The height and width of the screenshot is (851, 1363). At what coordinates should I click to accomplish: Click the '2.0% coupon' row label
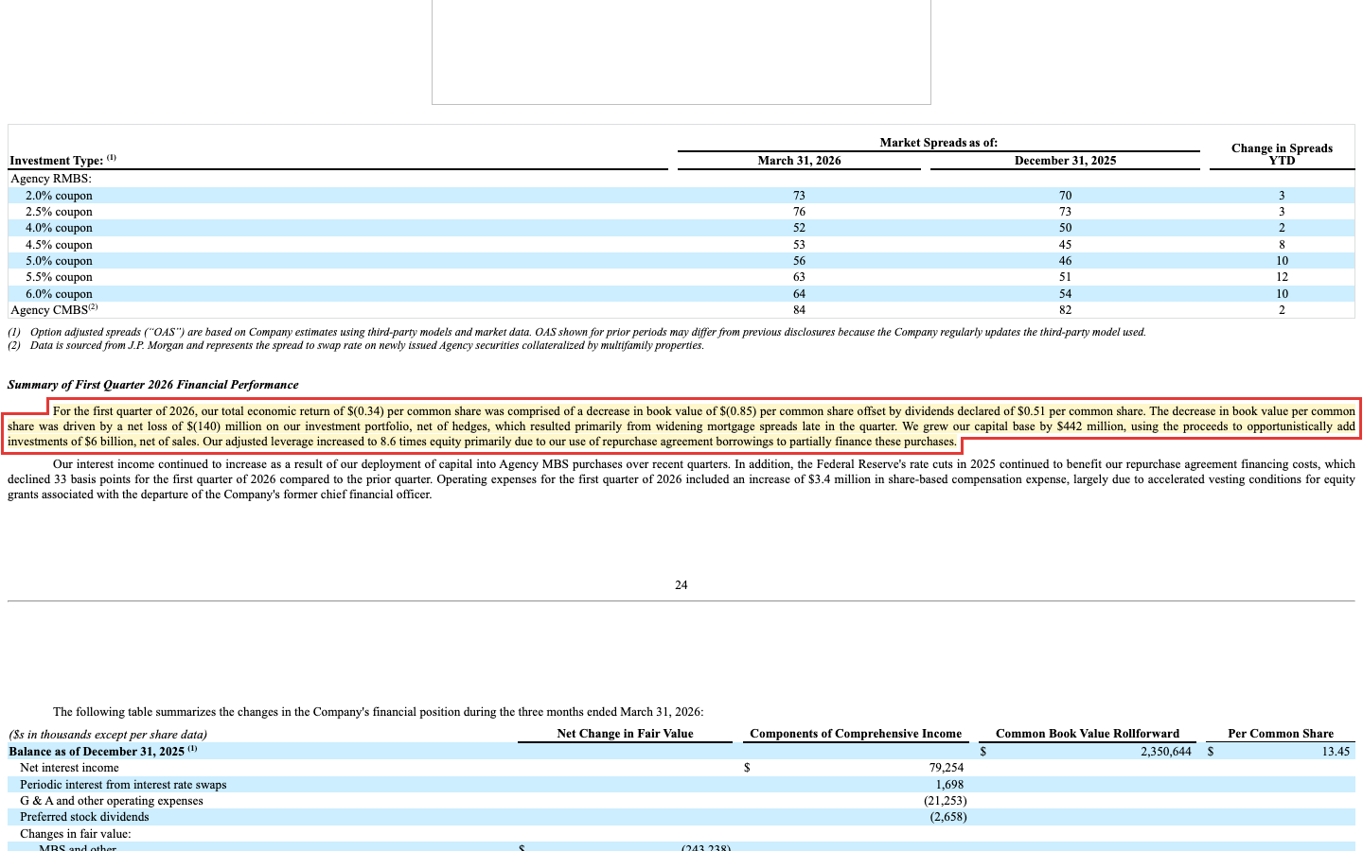coord(59,196)
